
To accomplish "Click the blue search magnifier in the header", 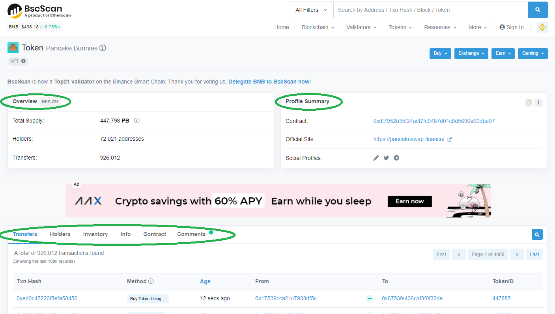I will pyautogui.click(x=538, y=9).
